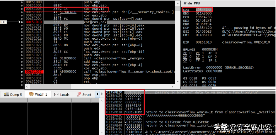The image size is (276, 135).
Task: Click the Struct tab candy cane icon
Action: click(79, 95)
